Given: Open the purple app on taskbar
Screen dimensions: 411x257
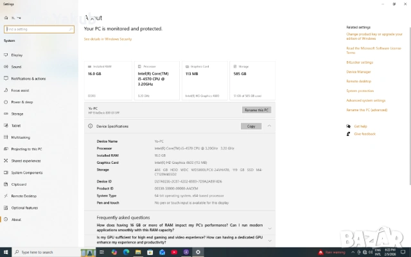Looking at the screenshot, I should click(186, 252).
